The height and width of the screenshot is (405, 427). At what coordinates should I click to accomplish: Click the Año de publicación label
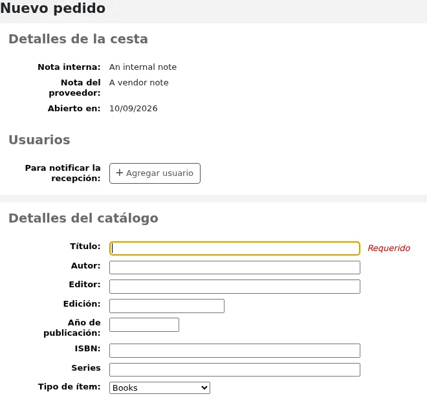pyautogui.click(x=72, y=327)
